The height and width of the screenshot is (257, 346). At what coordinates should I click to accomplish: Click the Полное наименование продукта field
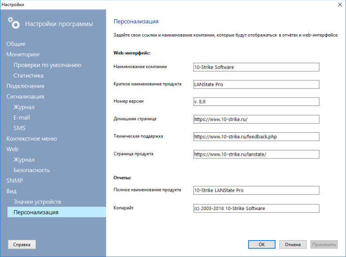[256, 190]
